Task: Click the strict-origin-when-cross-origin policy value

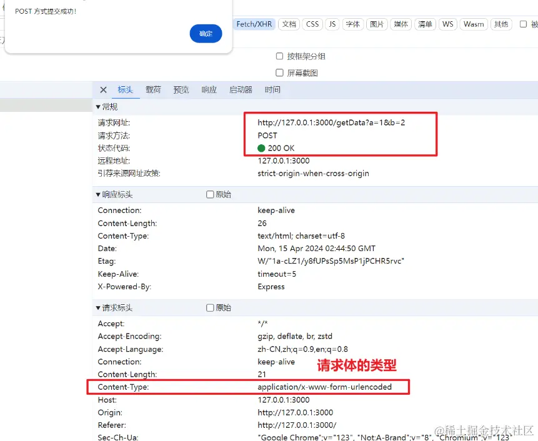Action: click(313, 174)
